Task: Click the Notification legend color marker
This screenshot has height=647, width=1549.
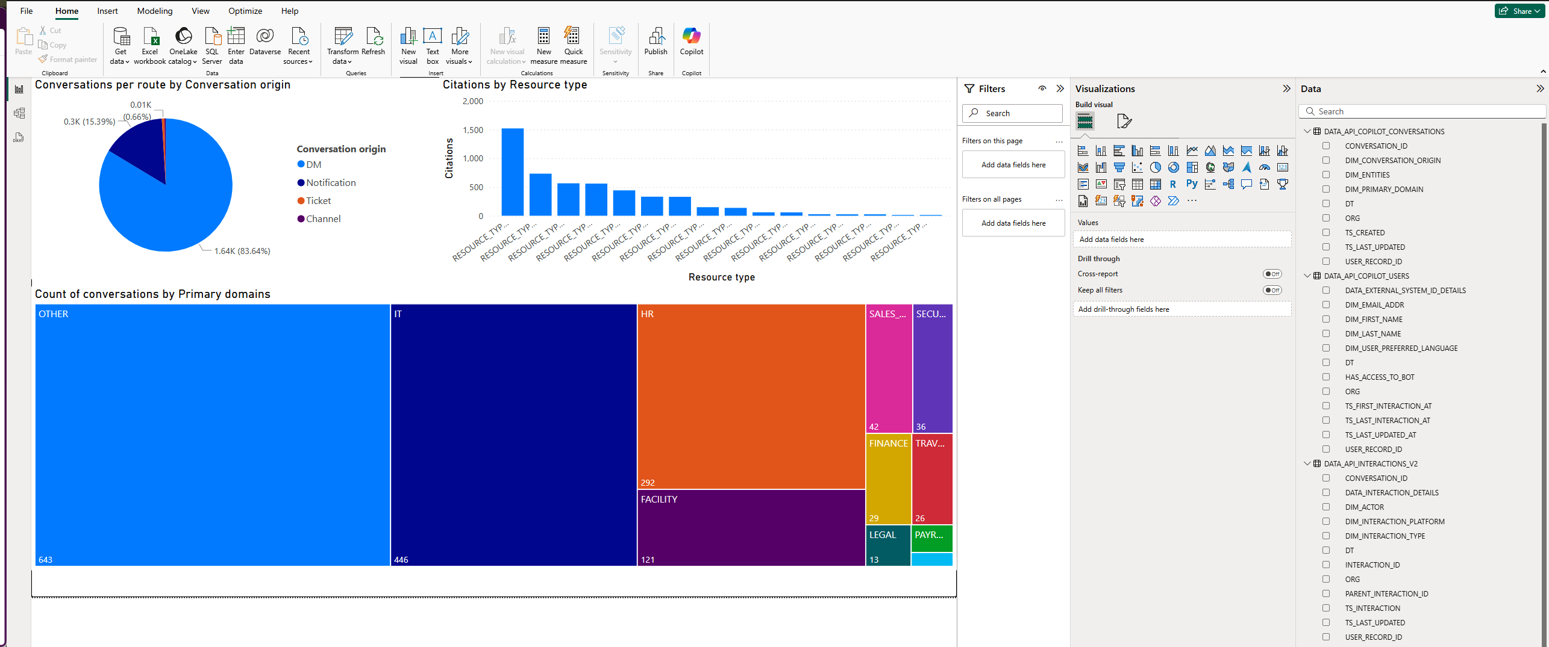Action: 301,182
